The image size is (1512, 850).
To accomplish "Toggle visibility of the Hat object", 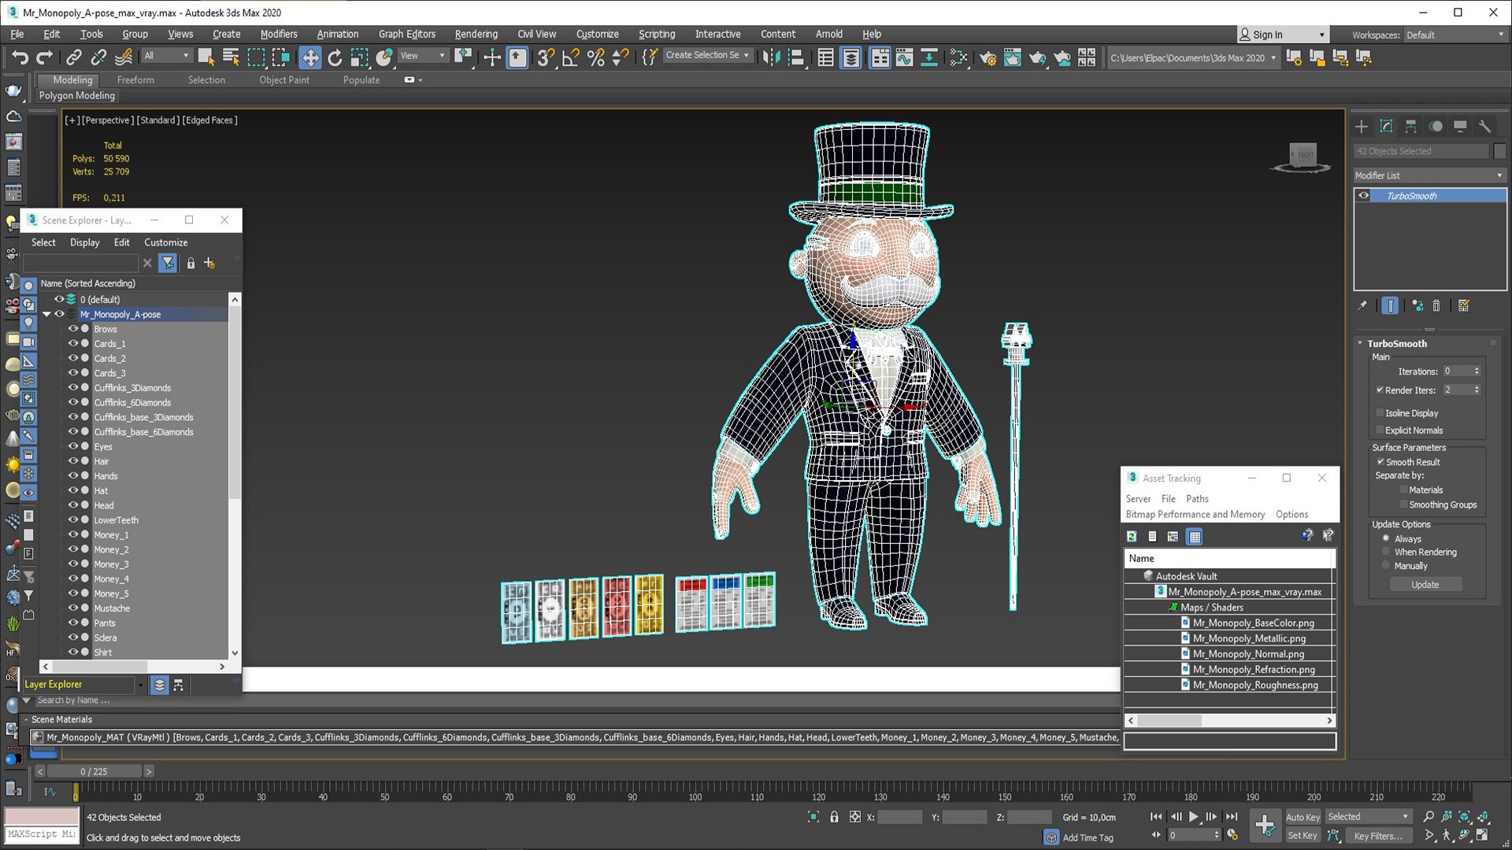I will pyautogui.click(x=73, y=490).
